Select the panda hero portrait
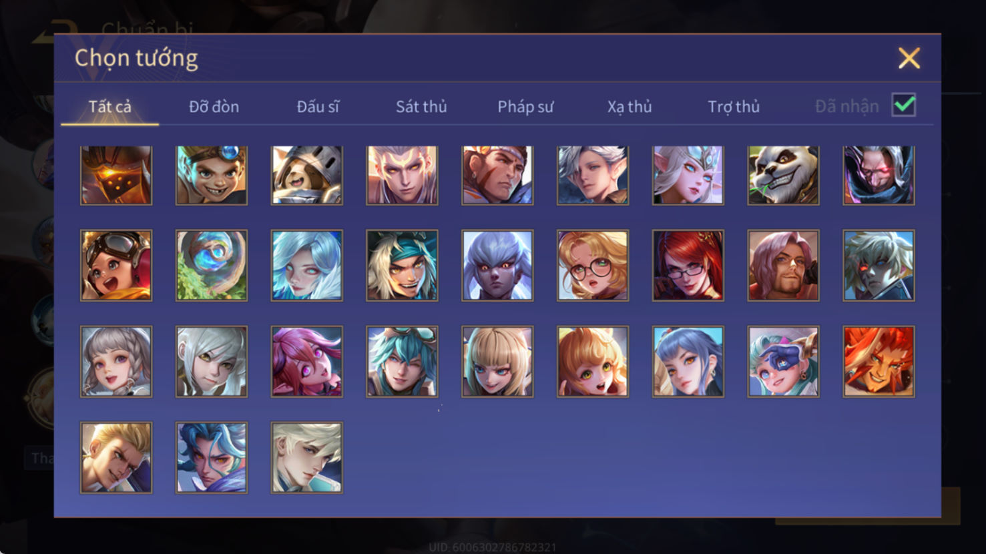 (783, 176)
